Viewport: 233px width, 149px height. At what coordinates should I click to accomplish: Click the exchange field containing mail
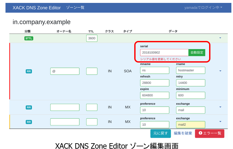[190, 110]
